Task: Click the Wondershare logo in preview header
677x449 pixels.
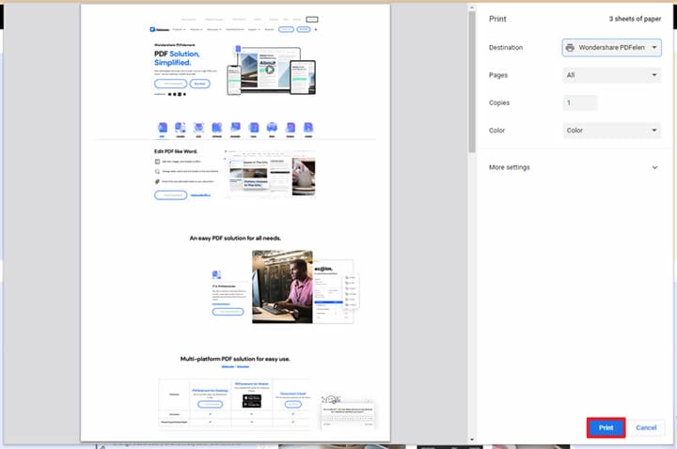Action: point(159,30)
